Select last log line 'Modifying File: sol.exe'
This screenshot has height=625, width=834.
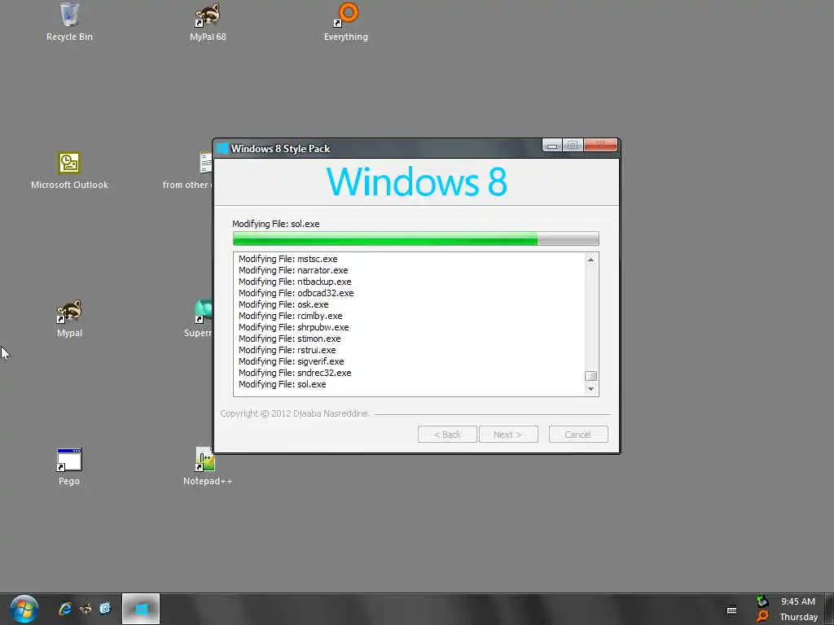(x=283, y=384)
